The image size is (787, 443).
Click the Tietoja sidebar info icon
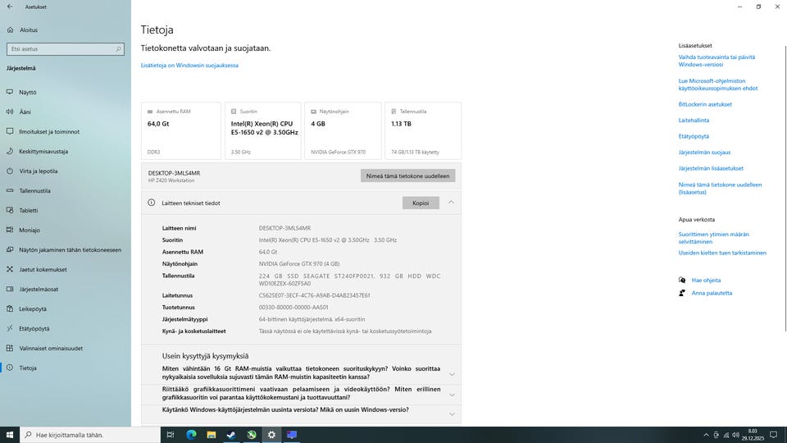(x=10, y=368)
